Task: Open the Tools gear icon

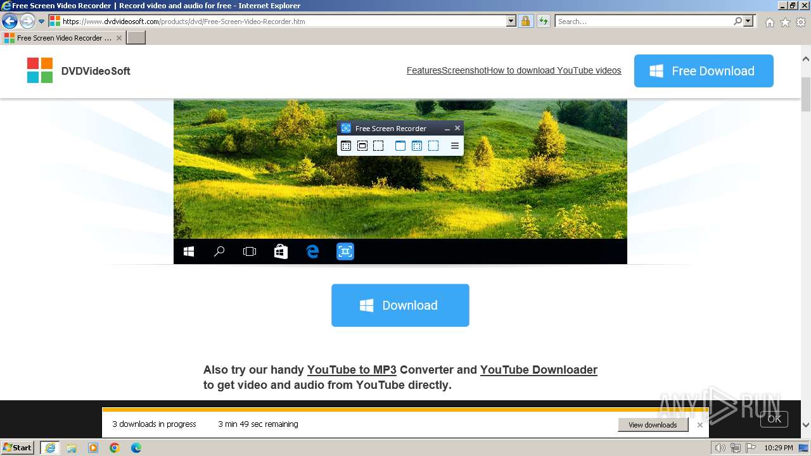Action: coord(801,22)
